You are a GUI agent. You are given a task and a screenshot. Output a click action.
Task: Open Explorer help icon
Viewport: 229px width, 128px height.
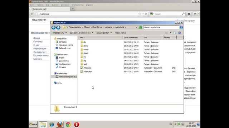point(180,33)
